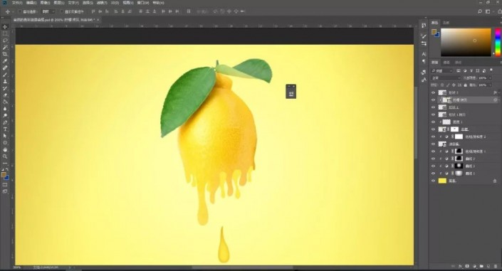
Task: Open the Move tool preset picker arrow
Action: click(13, 11)
